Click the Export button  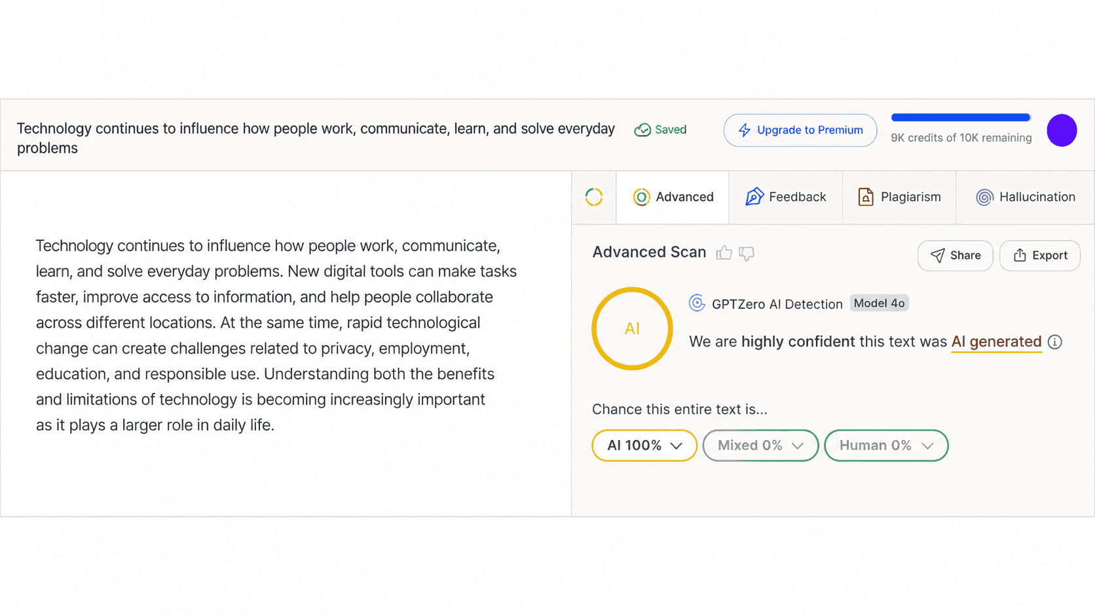tap(1040, 255)
